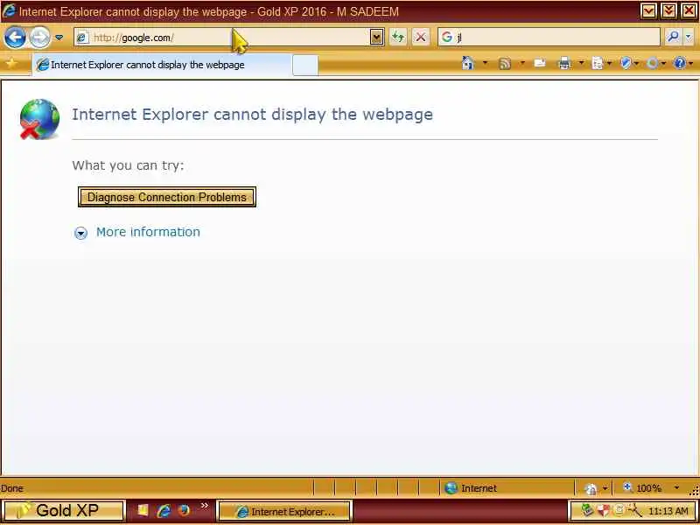Expand the Print dropdown arrow
700x525 pixels.
pyautogui.click(x=581, y=63)
